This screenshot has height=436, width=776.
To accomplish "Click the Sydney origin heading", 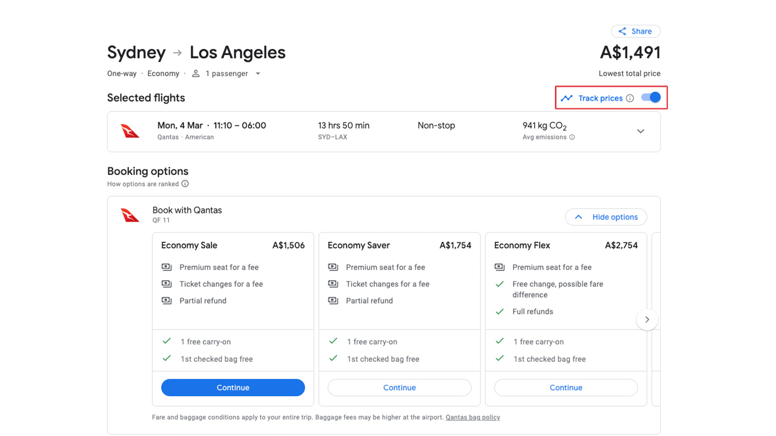I will click(x=136, y=52).
